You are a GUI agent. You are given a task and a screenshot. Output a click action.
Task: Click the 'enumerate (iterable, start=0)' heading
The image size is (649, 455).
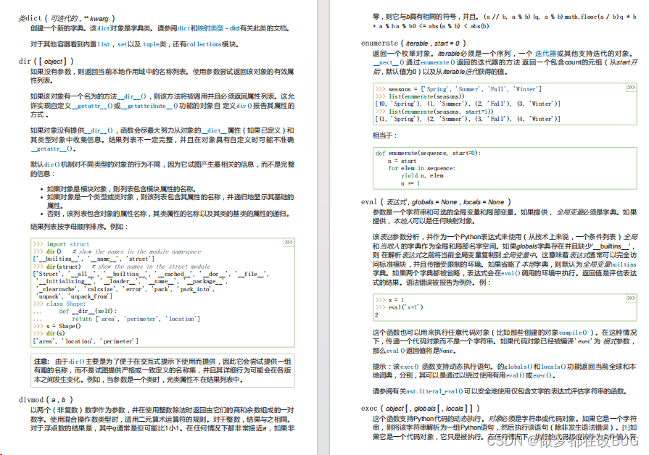tap(413, 43)
